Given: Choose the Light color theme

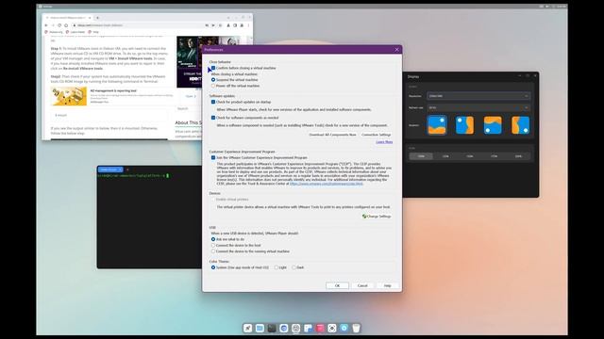Looking at the screenshot, I should 277,267.
